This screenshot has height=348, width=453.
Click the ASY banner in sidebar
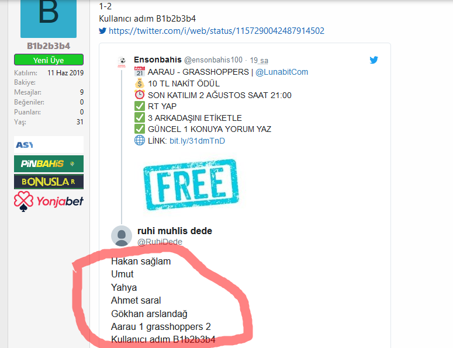point(49,145)
